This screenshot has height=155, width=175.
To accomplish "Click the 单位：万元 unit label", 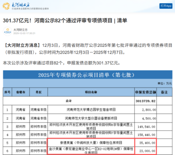I will point(165,84).
